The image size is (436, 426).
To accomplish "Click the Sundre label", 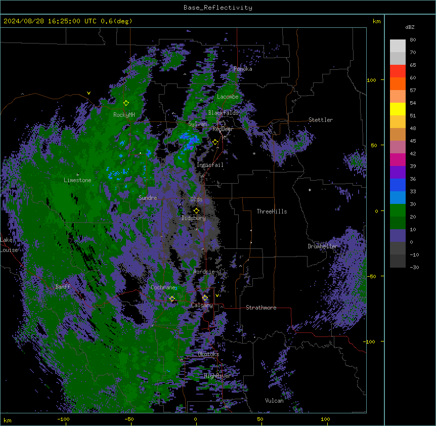I will [148, 198].
